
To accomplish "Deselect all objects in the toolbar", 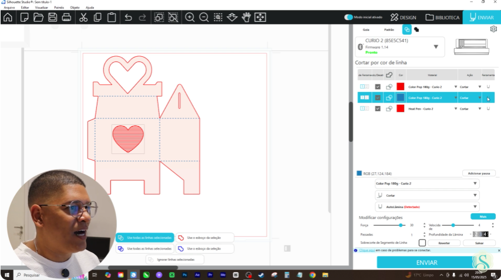I will [173, 17].
